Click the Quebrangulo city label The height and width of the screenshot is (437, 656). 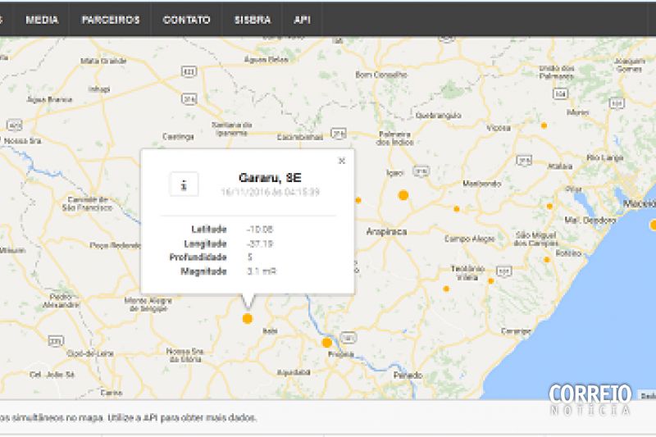pyautogui.click(x=439, y=116)
